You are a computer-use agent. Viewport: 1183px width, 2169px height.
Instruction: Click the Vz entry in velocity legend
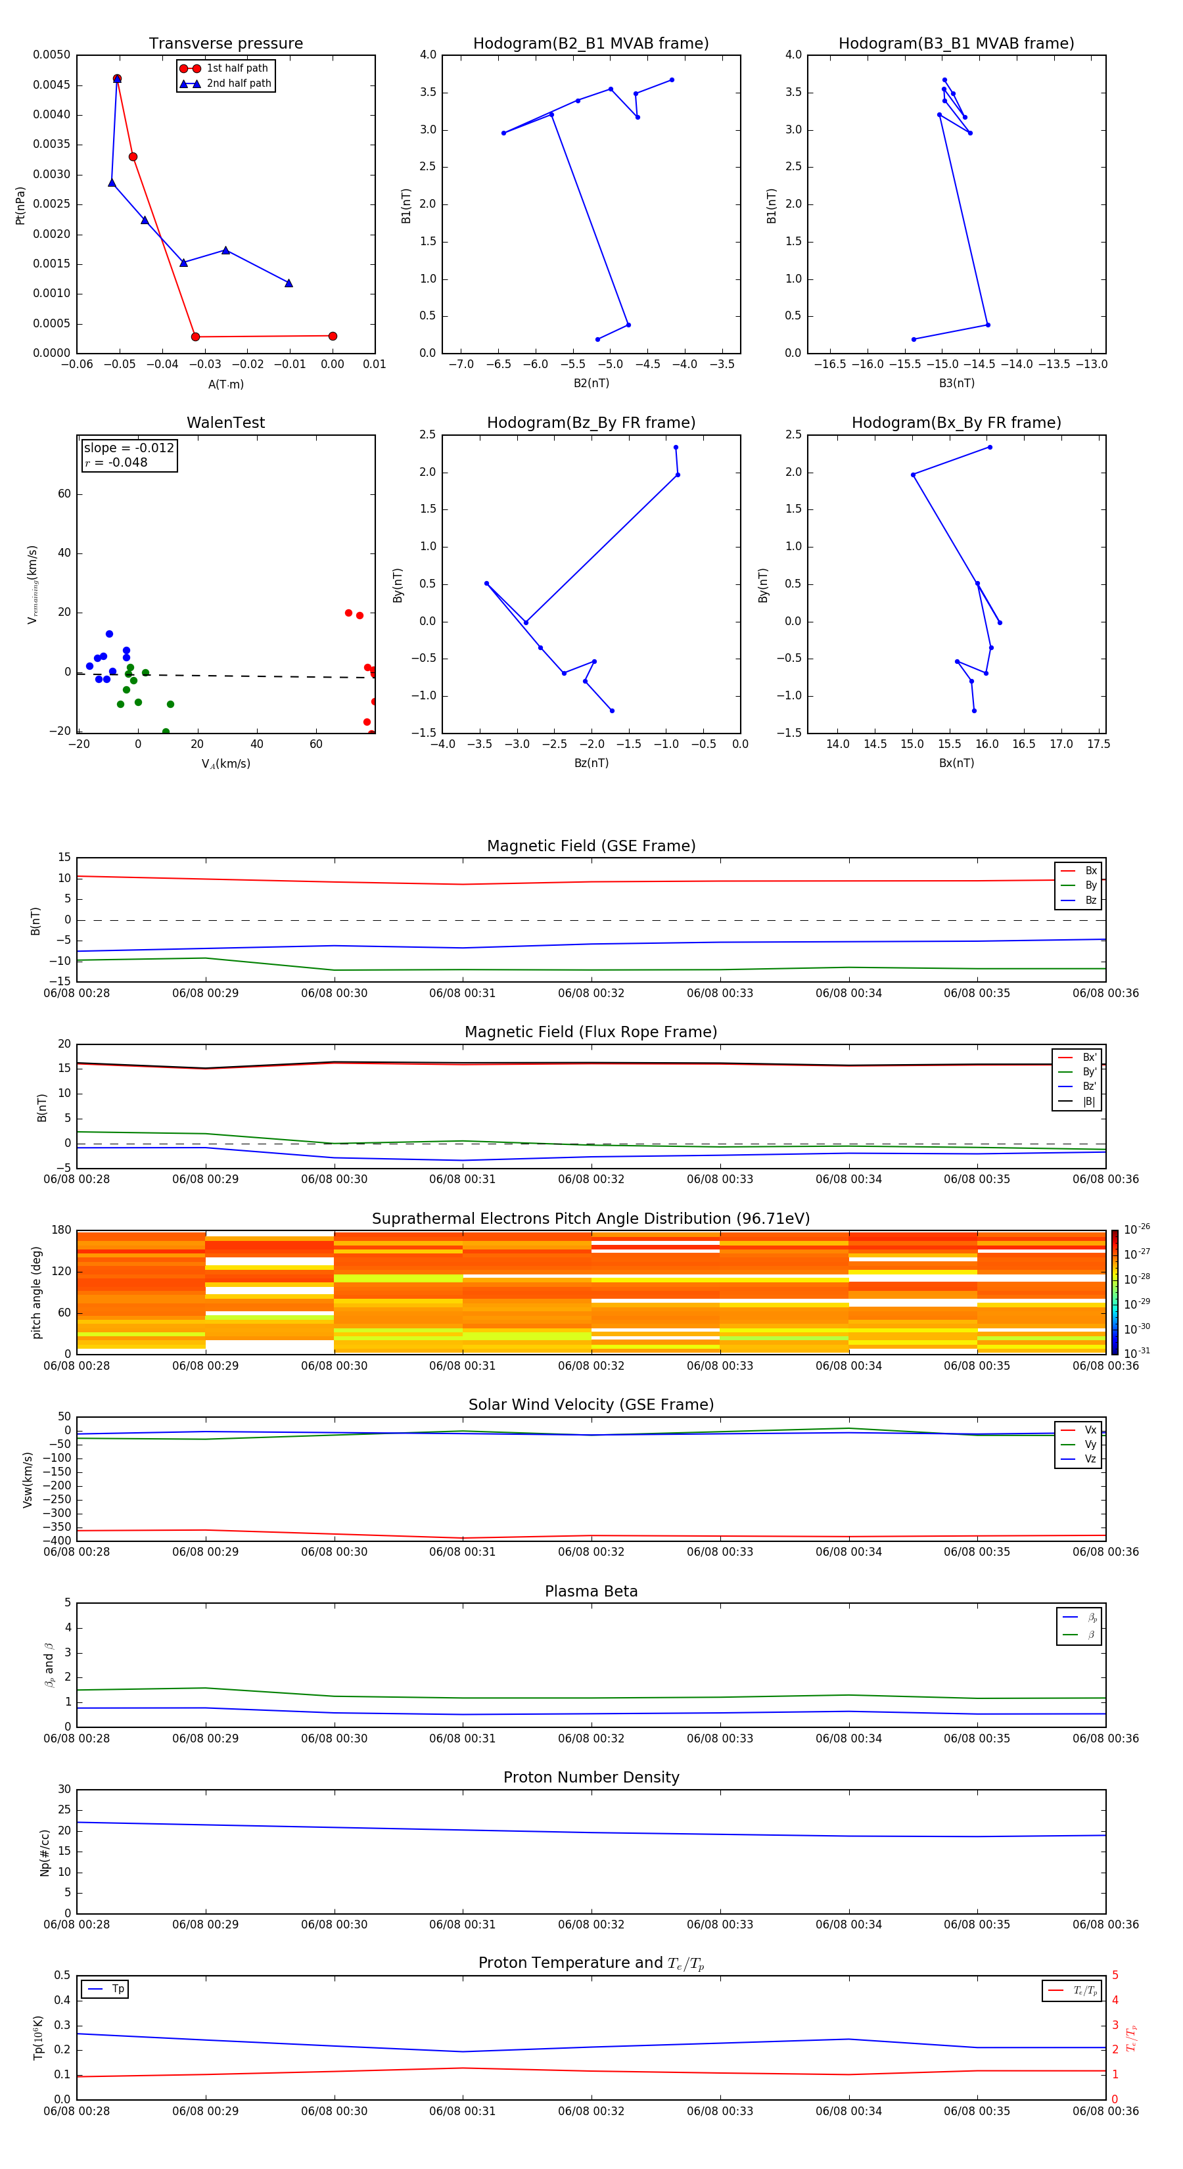tap(1079, 1459)
